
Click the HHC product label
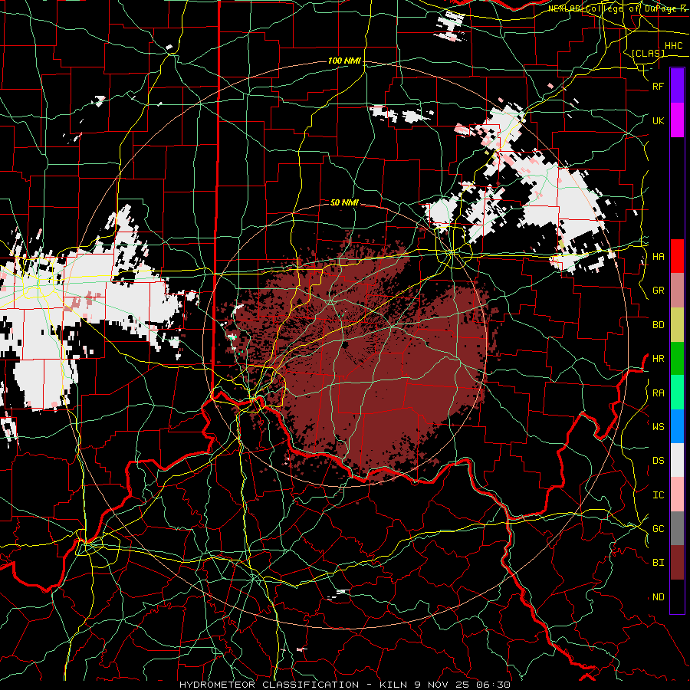click(673, 46)
